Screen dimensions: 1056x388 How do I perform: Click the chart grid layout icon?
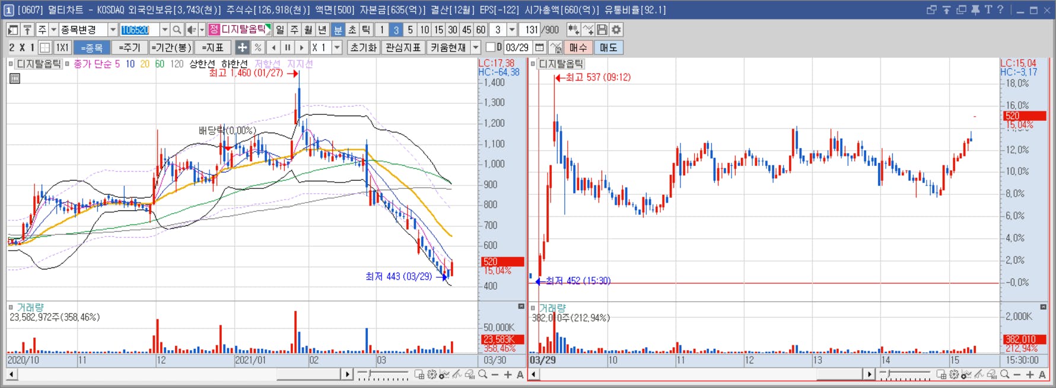click(x=44, y=47)
